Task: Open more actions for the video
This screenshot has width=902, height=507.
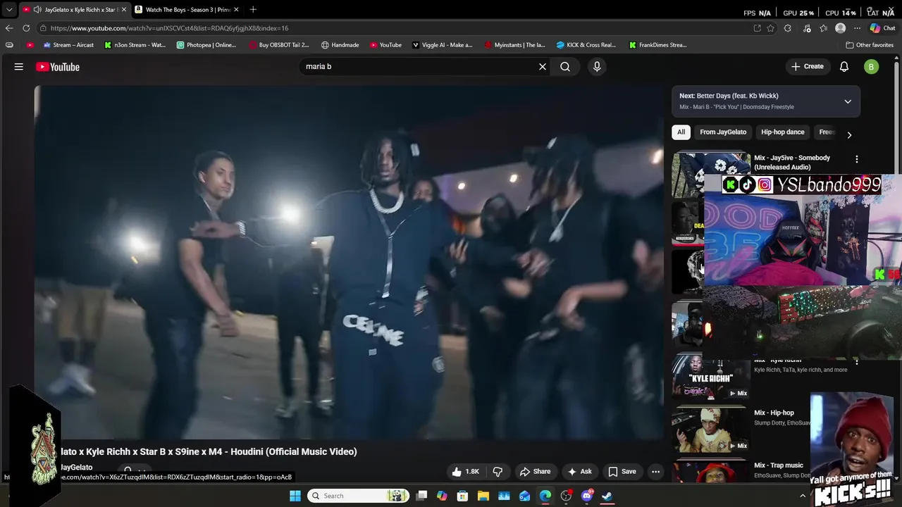Action: [655, 472]
